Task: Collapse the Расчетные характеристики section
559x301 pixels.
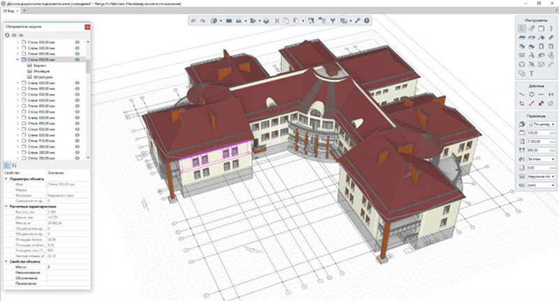Action: pyautogui.click(x=6, y=206)
